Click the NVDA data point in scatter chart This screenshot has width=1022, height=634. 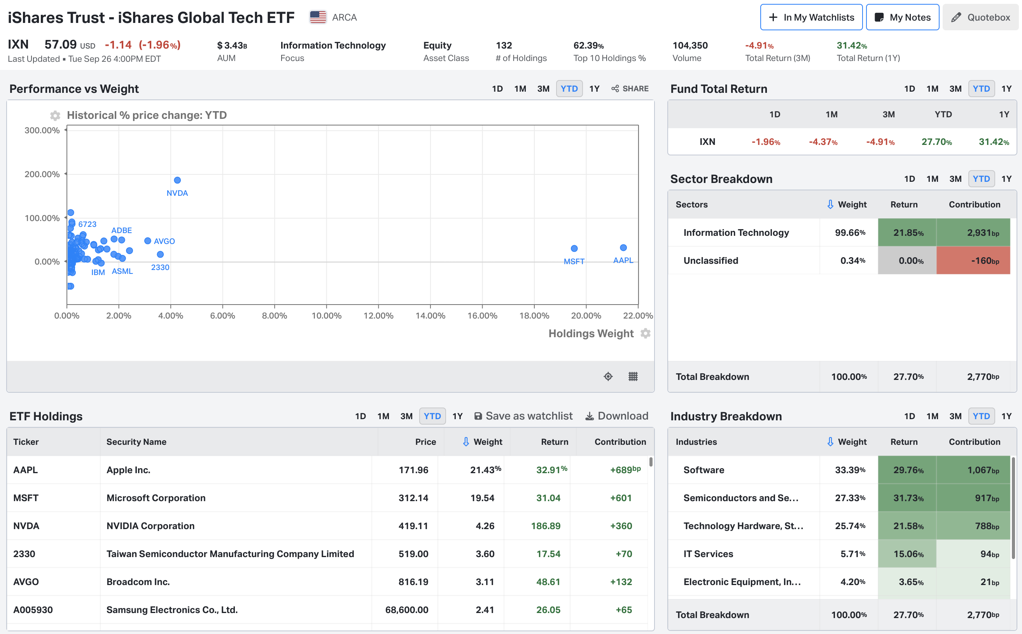click(178, 180)
